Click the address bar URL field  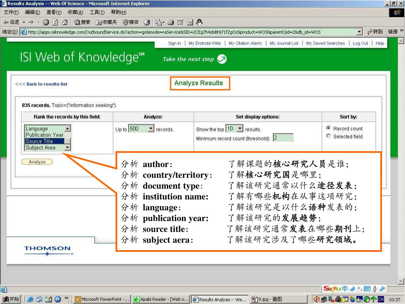(x=191, y=32)
